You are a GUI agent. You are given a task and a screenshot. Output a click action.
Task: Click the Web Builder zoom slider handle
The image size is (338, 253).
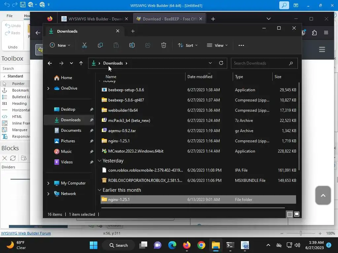pyautogui.click(x=301, y=233)
